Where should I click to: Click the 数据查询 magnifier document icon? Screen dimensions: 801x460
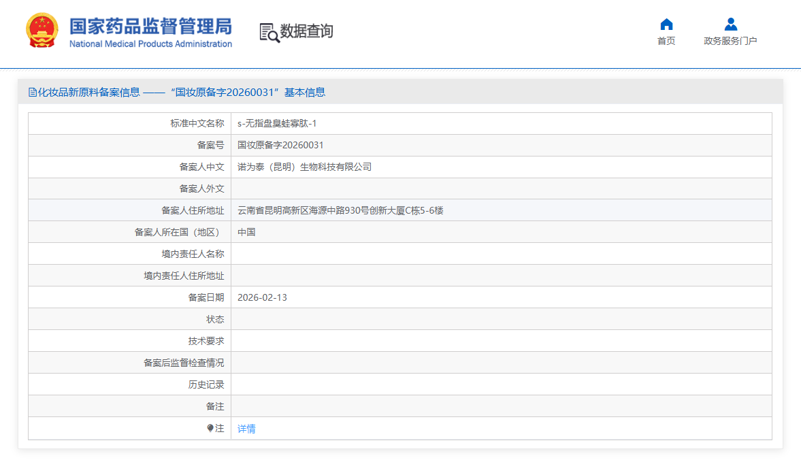pos(269,32)
